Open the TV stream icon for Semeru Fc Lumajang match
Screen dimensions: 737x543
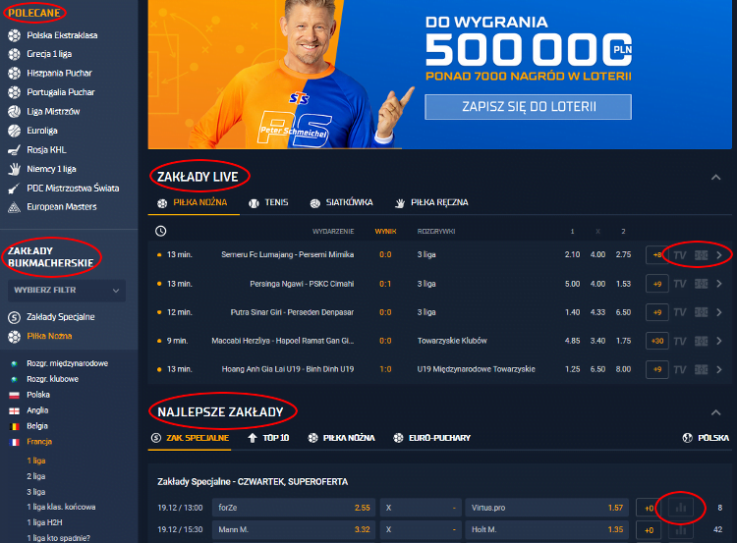[680, 255]
